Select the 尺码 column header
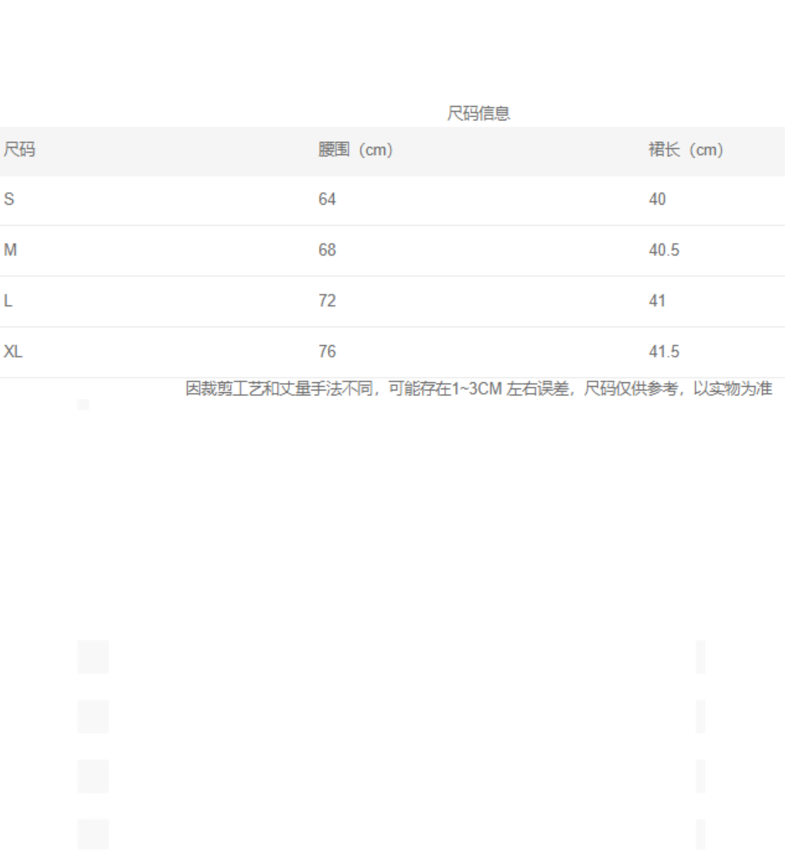The image size is (785, 860). [x=19, y=150]
